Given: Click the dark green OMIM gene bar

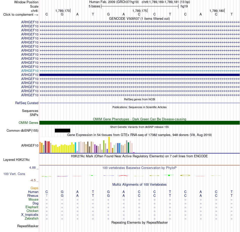Looking at the screenshot, I should click(x=139, y=123).
